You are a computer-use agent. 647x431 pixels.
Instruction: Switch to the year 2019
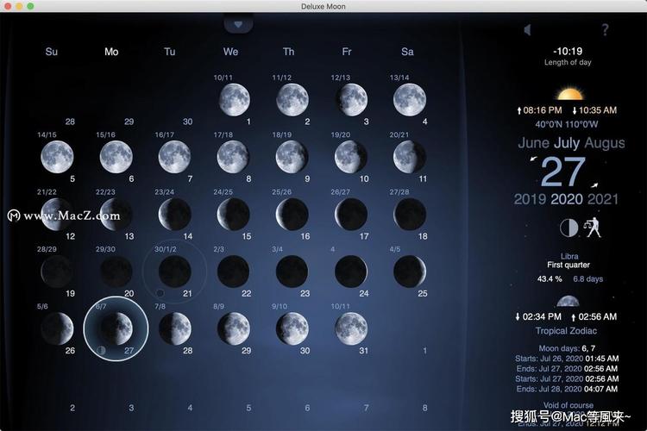coord(530,199)
